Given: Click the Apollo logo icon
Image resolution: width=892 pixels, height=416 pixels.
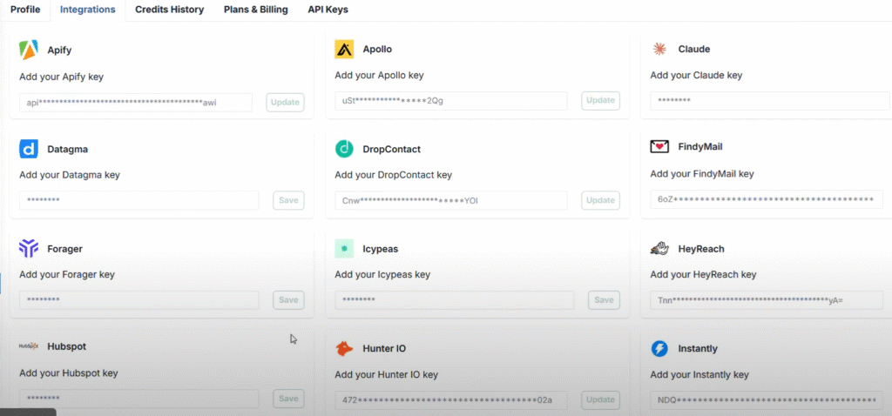Looking at the screenshot, I should (x=344, y=50).
